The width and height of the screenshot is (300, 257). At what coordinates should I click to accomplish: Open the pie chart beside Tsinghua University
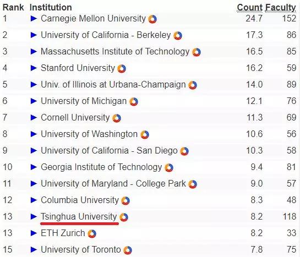124,217
